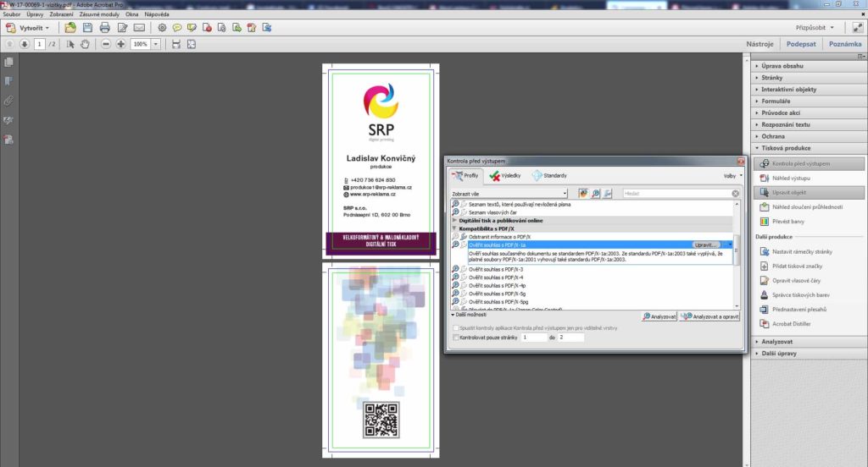The height and width of the screenshot is (467, 868).
Task: Open the attachments paperclip panel
Action: point(8,101)
